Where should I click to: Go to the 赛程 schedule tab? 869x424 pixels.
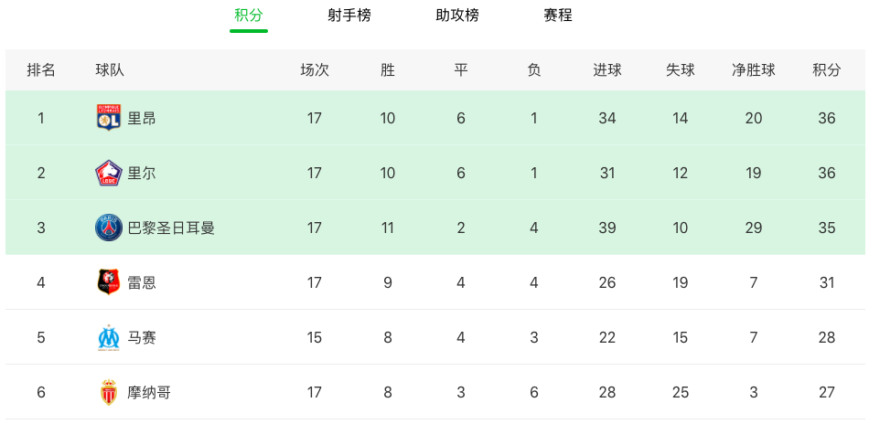[557, 16]
